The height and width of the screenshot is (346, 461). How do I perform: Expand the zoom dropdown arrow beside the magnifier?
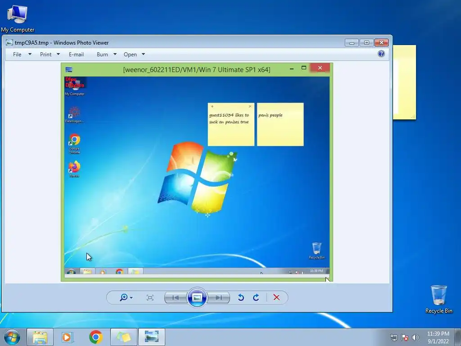131,298
